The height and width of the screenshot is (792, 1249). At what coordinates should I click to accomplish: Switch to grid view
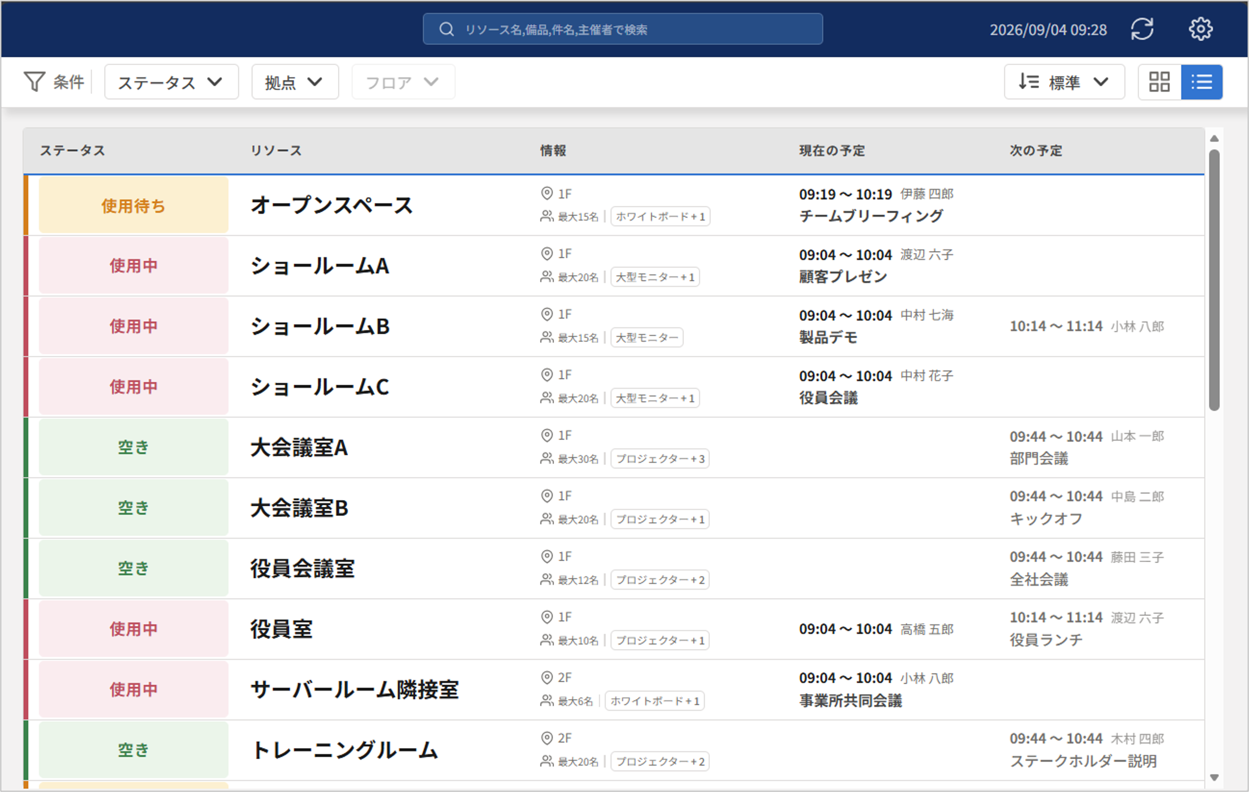1159,82
